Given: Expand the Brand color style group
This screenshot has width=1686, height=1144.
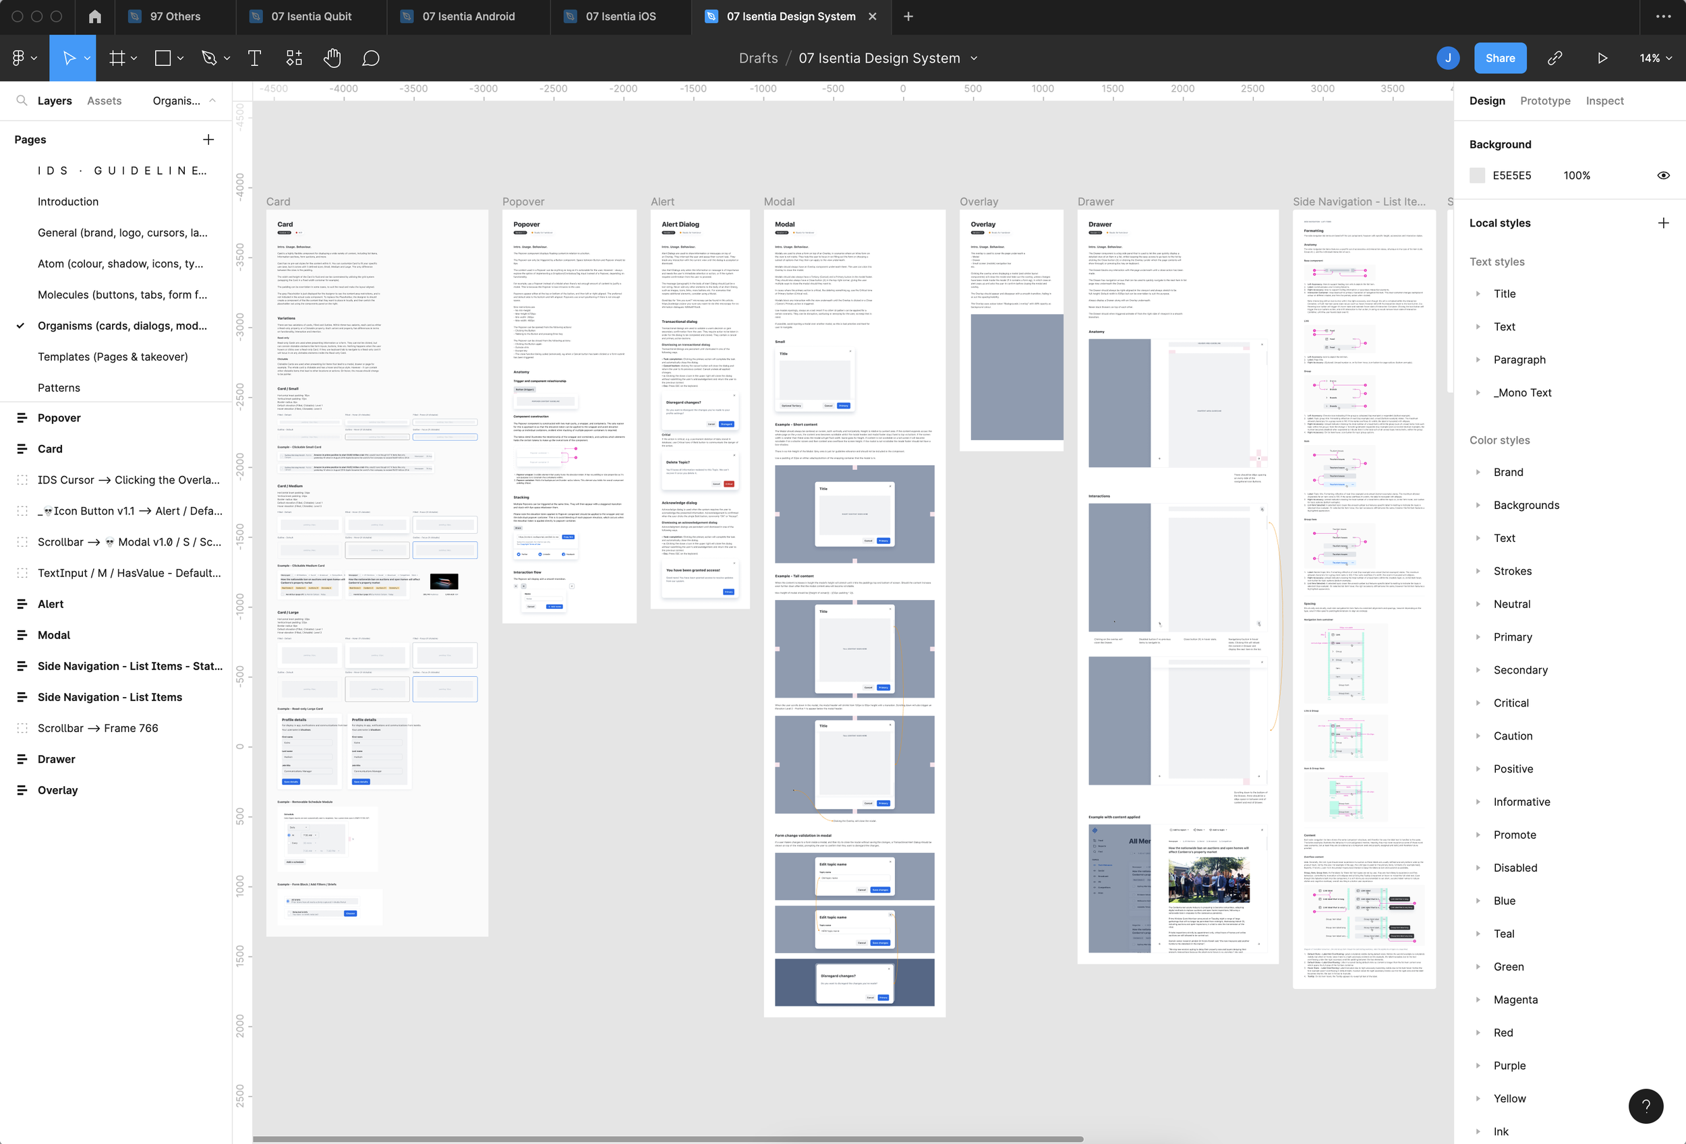Looking at the screenshot, I should point(1478,472).
